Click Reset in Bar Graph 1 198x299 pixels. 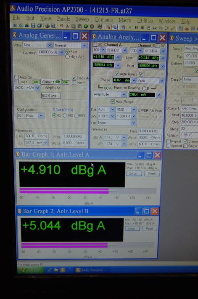152,174
